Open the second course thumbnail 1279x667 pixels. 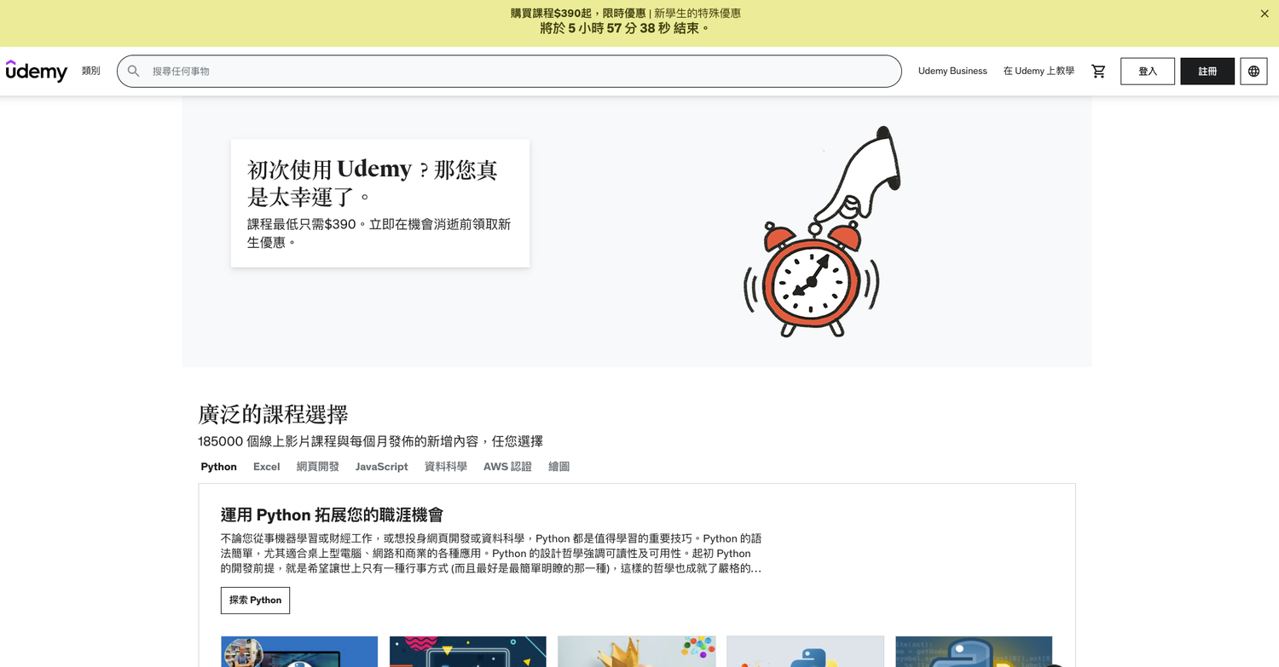(468, 652)
